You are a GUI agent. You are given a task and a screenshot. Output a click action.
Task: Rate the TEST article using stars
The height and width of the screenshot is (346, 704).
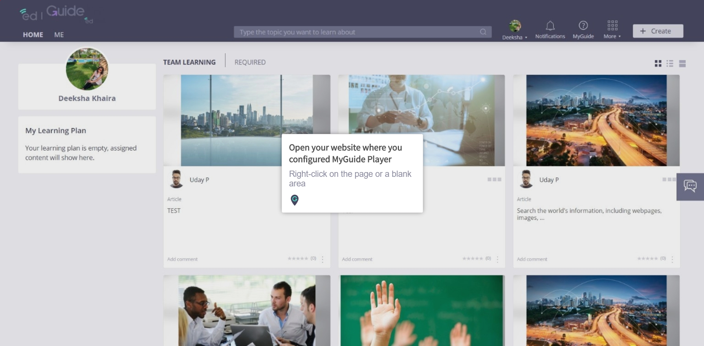pos(298,258)
